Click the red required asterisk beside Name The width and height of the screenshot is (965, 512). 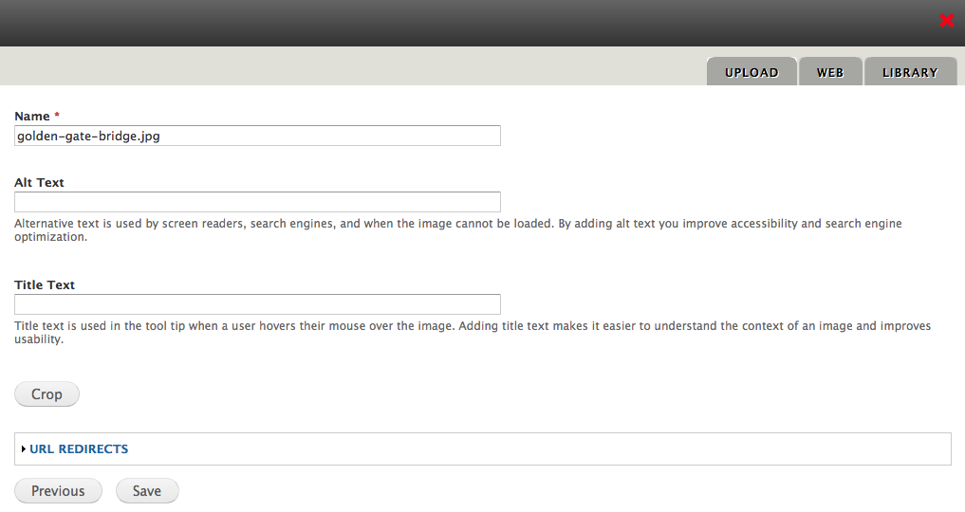(57, 116)
